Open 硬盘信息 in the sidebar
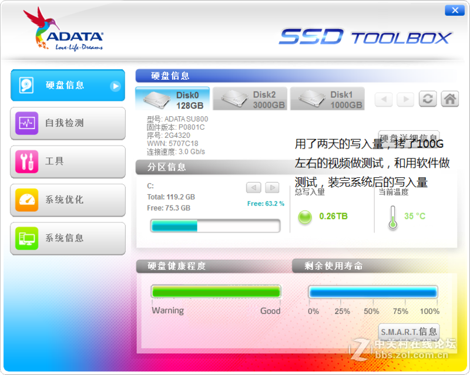 tap(68, 85)
